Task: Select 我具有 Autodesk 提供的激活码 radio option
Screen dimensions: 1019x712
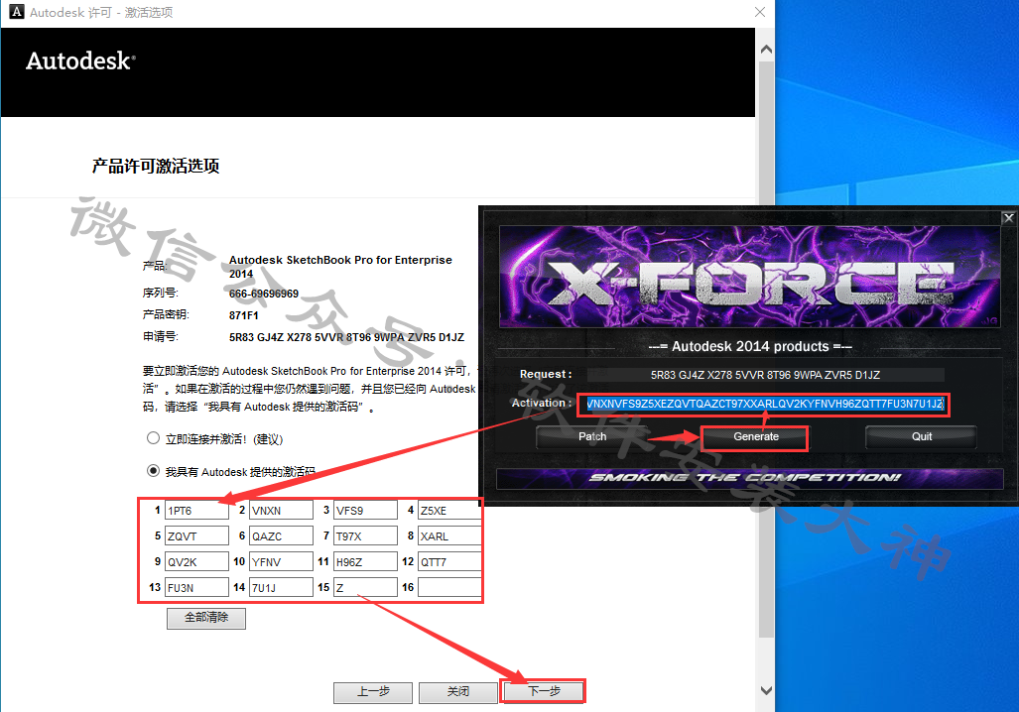Action: pyautogui.click(x=153, y=471)
